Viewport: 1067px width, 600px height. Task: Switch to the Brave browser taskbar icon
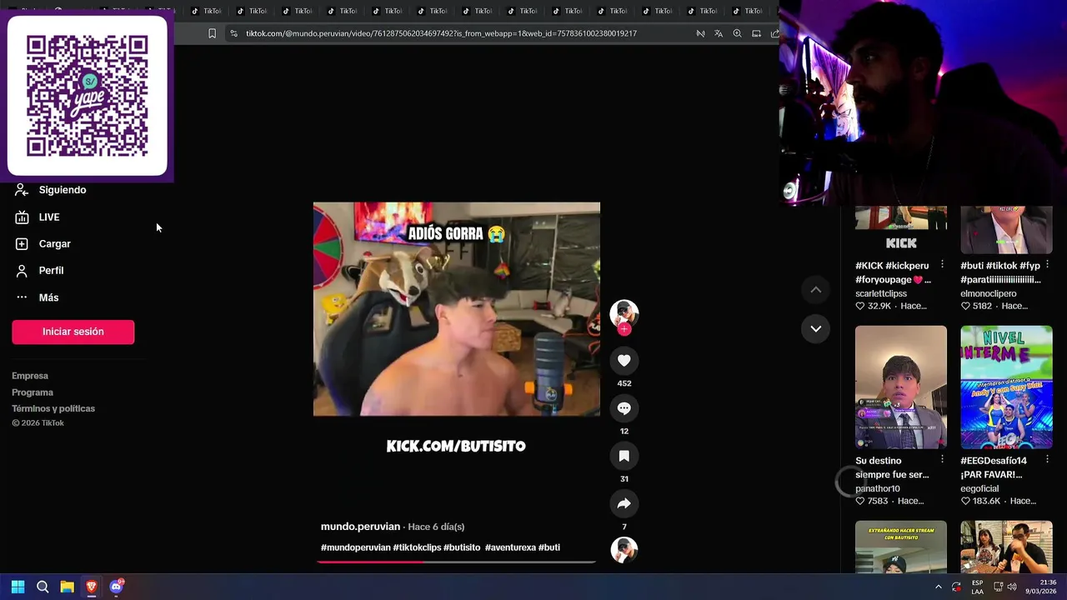92,587
